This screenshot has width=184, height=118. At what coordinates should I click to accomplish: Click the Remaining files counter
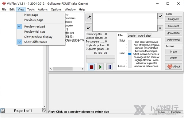coord(96,34)
